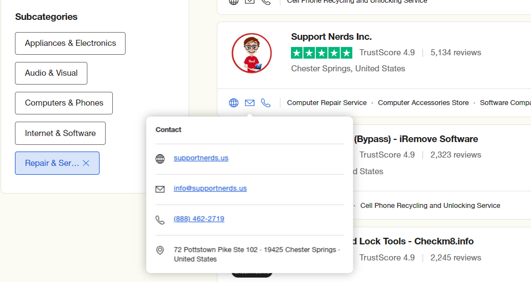Click Computer Repair Service category
The image size is (531, 282).
(327, 103)
